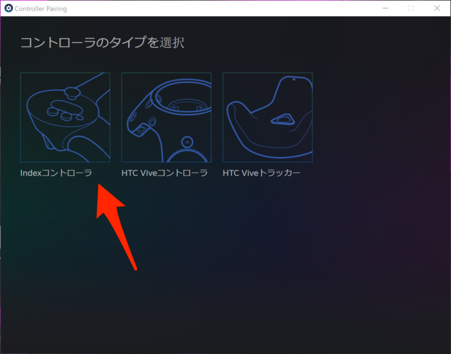Screen dimensions: 451x354
Task: Click the 'Controller Pairing' window title
Action: coord(41,8)
